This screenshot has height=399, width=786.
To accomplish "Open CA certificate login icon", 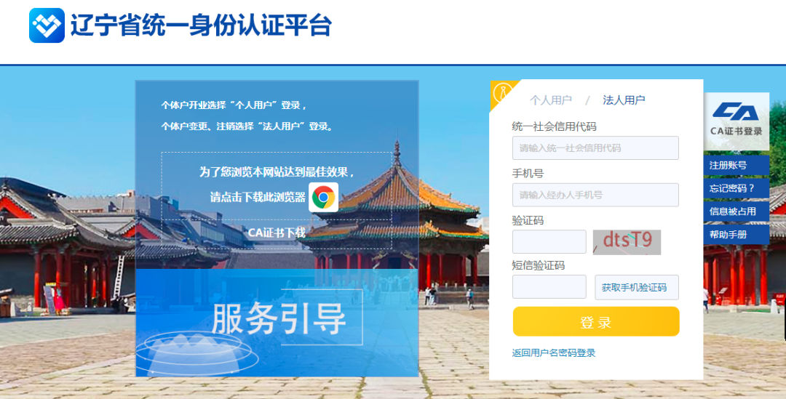I will coord(736,121).
